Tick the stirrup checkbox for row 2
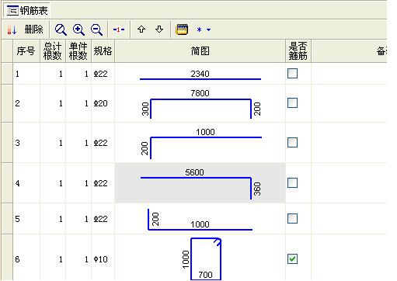 click(292, 103)
